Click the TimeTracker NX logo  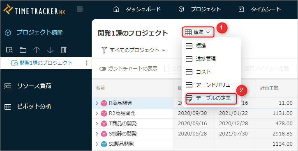[34, 10]
